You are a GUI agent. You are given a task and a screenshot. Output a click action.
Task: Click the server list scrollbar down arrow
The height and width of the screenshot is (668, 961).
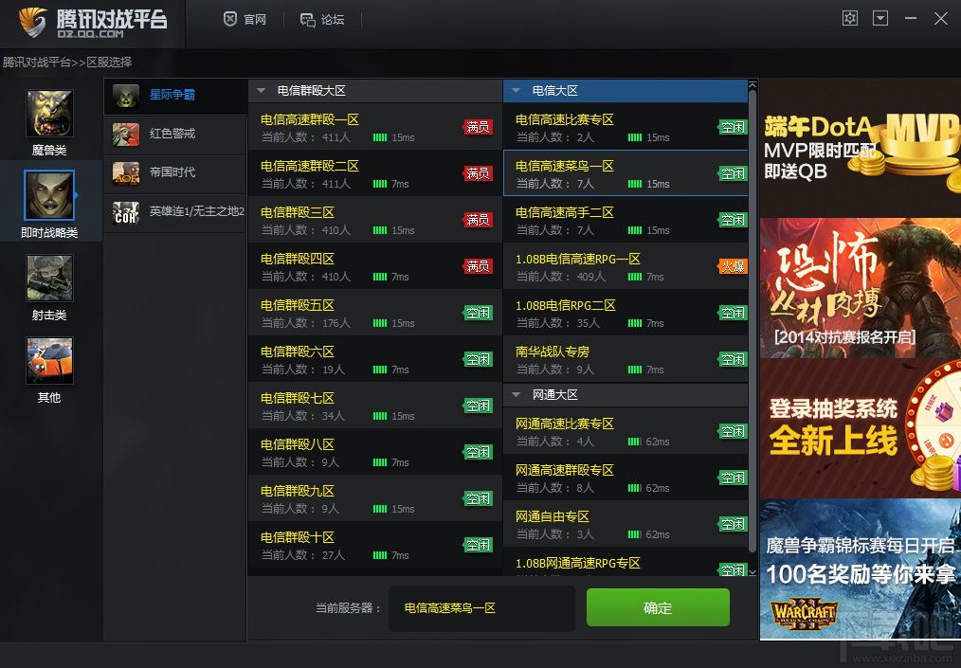[752, 571]
